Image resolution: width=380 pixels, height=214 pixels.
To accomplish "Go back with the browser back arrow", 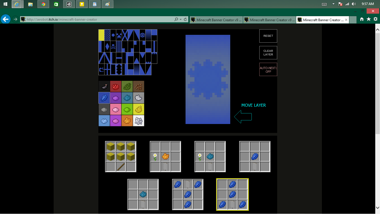I will point(6,19).
